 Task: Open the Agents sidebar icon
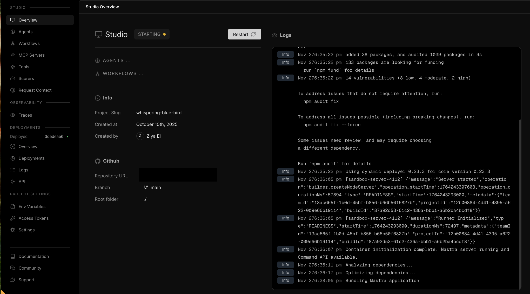[x=13, y=32]
